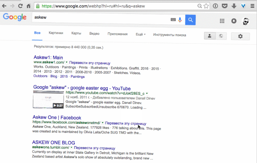Open the browser hamburger menu
This screenshot has width=257, height=163.
pos(252,6)
